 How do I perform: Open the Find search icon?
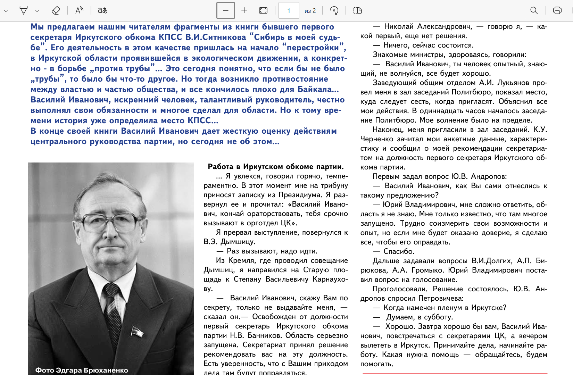coord(534,10)
